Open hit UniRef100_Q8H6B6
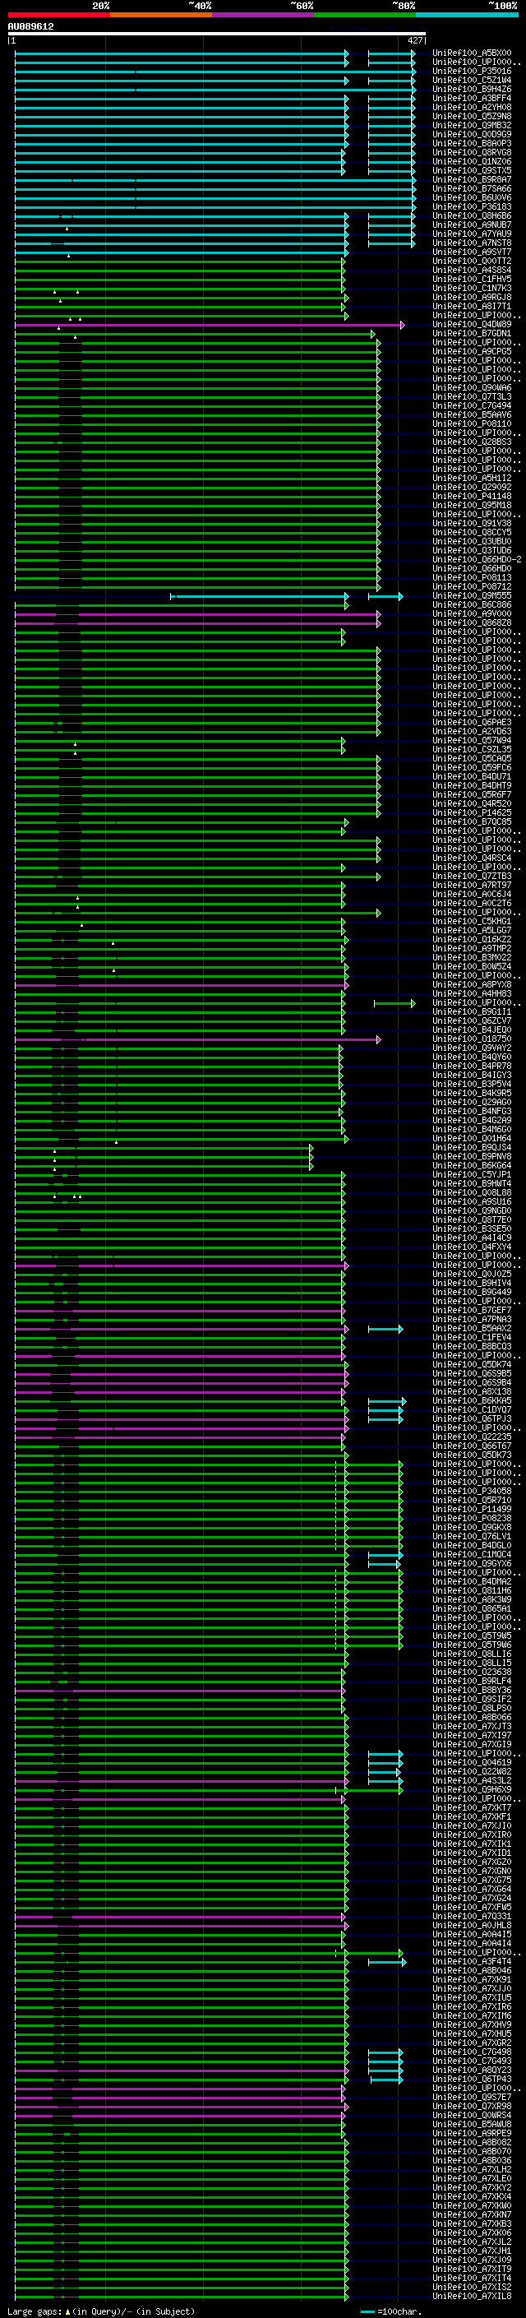The height and width of the screenshot is (2318, 526). coord(471,216)
